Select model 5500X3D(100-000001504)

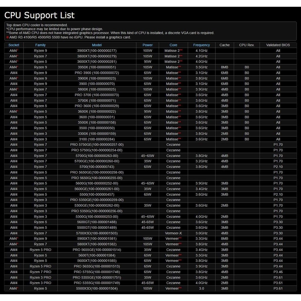97,288
